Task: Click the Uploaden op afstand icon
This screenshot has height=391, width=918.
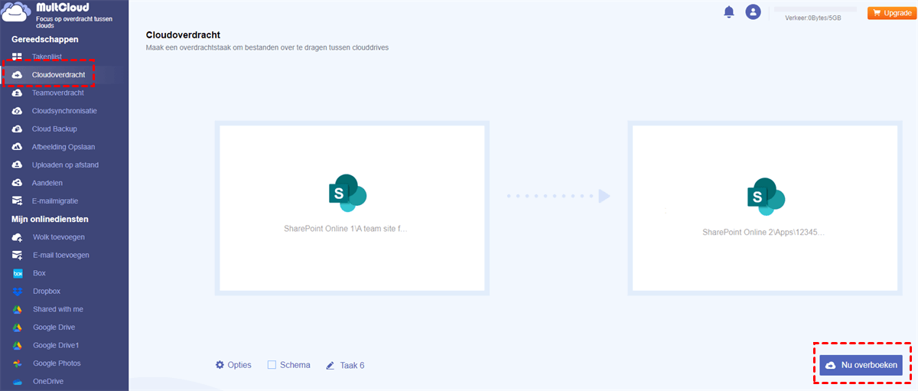Action: coord(17,165)
